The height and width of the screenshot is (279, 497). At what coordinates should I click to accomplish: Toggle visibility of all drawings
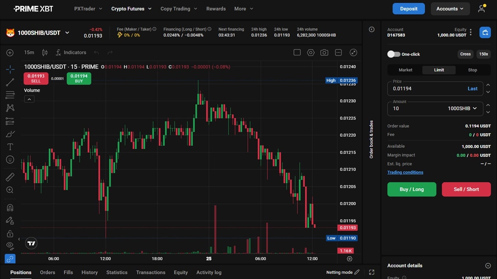10,246
